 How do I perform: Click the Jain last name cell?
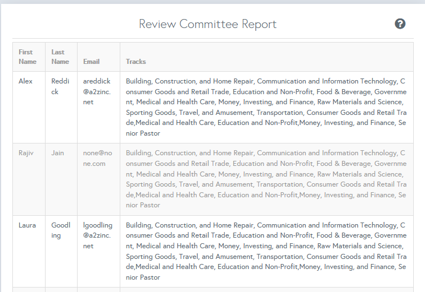(x=58, y=153)
